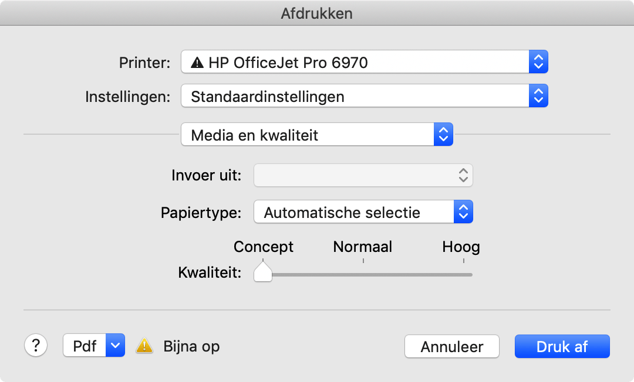The height and width of the screenshot is (382, 634).
Task: Open the Instellingen presets dropdown
Action: 538,96
